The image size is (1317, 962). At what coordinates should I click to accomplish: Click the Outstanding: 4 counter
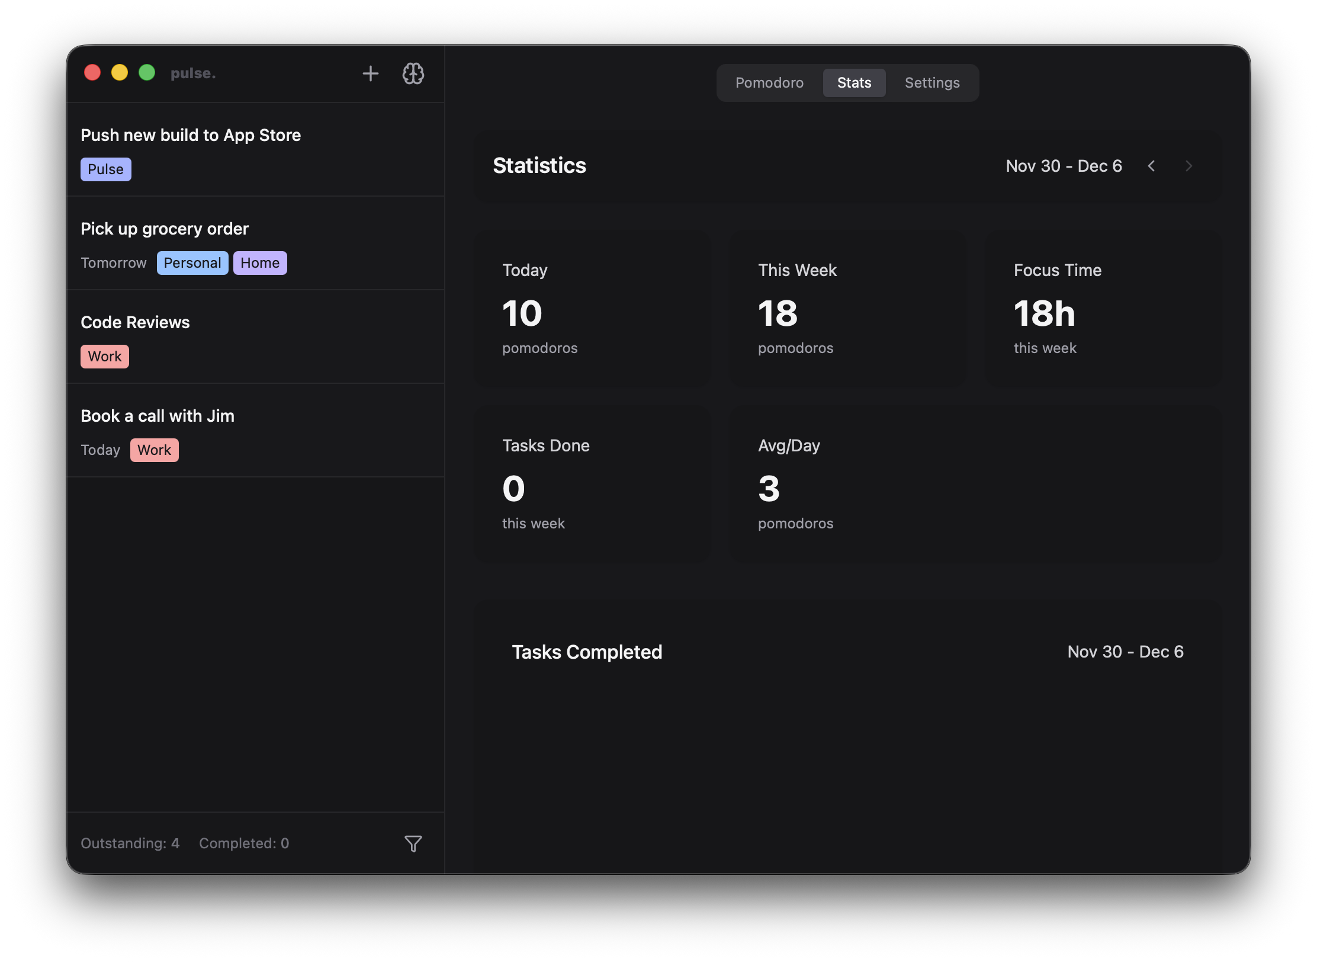tap(130, 843)
